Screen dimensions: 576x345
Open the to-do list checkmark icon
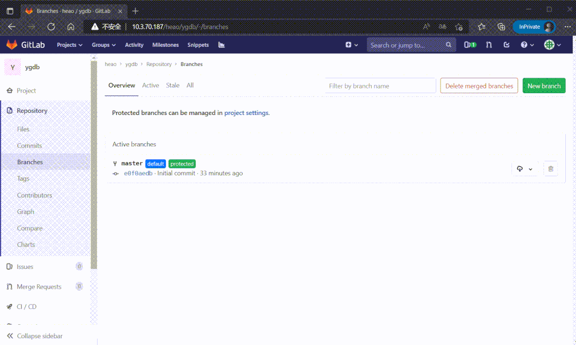(x=506, y=45)
